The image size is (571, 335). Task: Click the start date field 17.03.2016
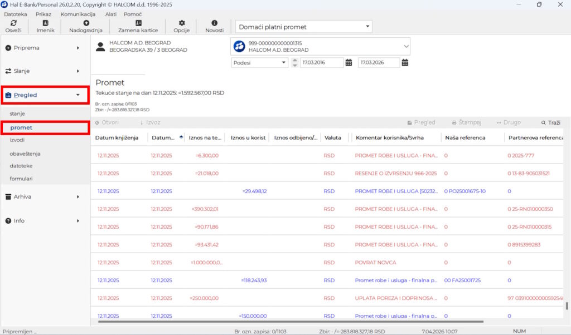click(321, 63)
